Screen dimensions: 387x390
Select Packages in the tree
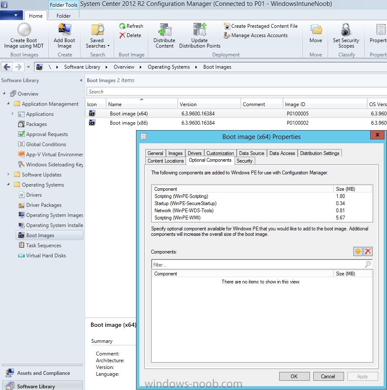coord(36,124)
